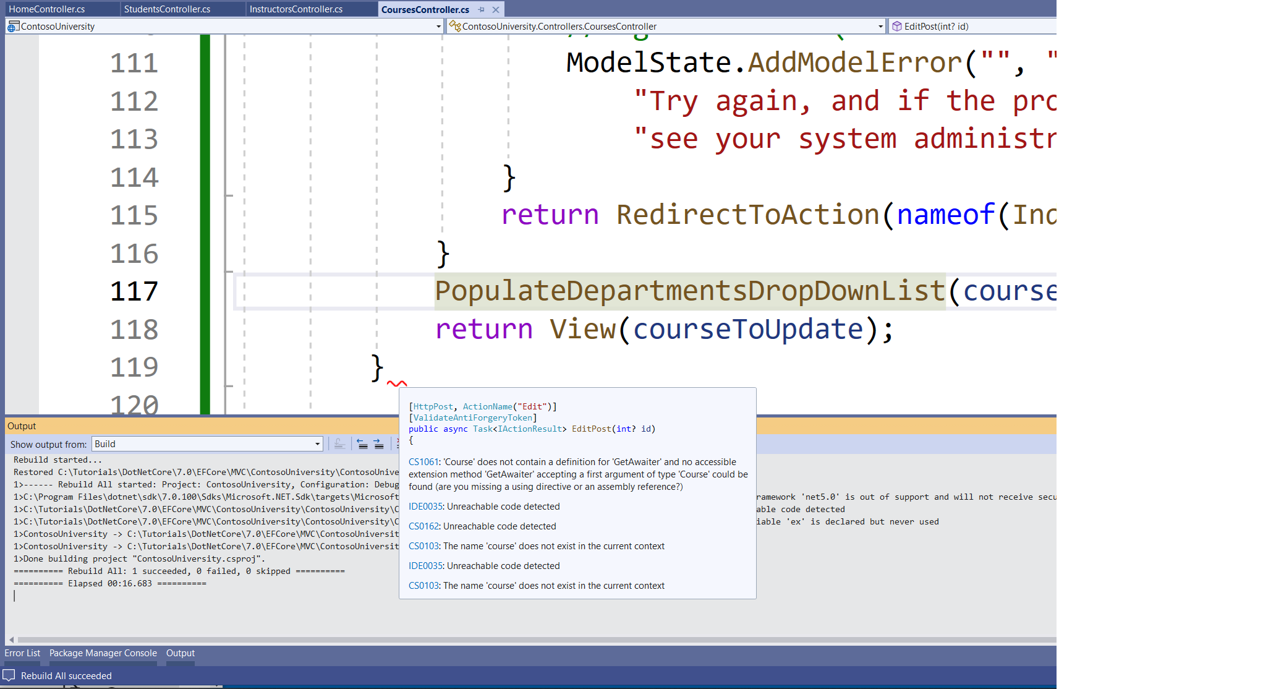The height and width of the screenshot is (689, 1276).
Task: Collapse the code block at line 115
Action: click(229, 196)
